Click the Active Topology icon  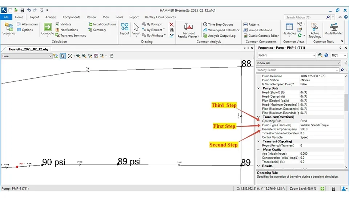[315, 30]
